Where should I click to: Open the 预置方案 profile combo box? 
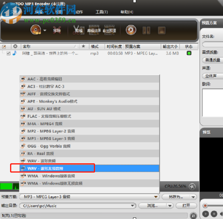click(x=89, y=197)
